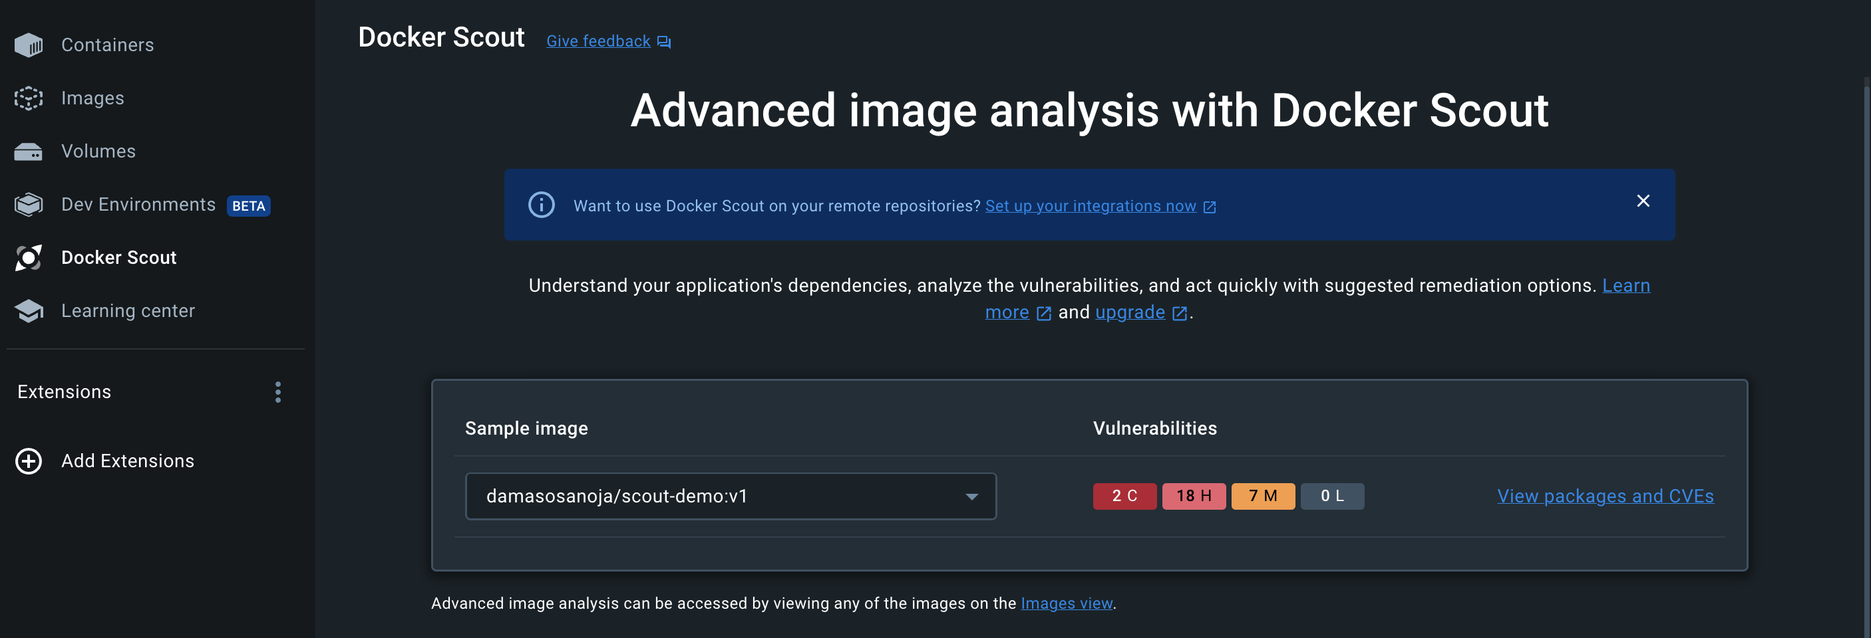The image size is (1871, 638).
Task: Dismiss the integrations info banner
Action: click(x=1643, y=201)
